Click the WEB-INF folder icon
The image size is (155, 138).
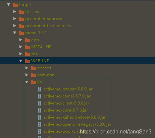coord(28,61)
